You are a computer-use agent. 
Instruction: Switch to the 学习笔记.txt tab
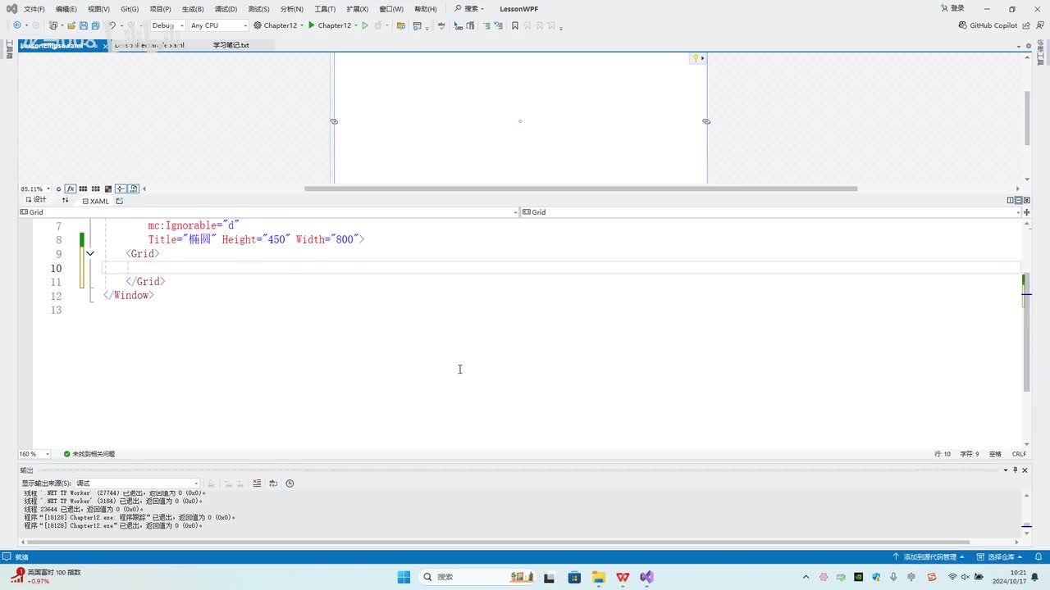click(x=231, y=45)
